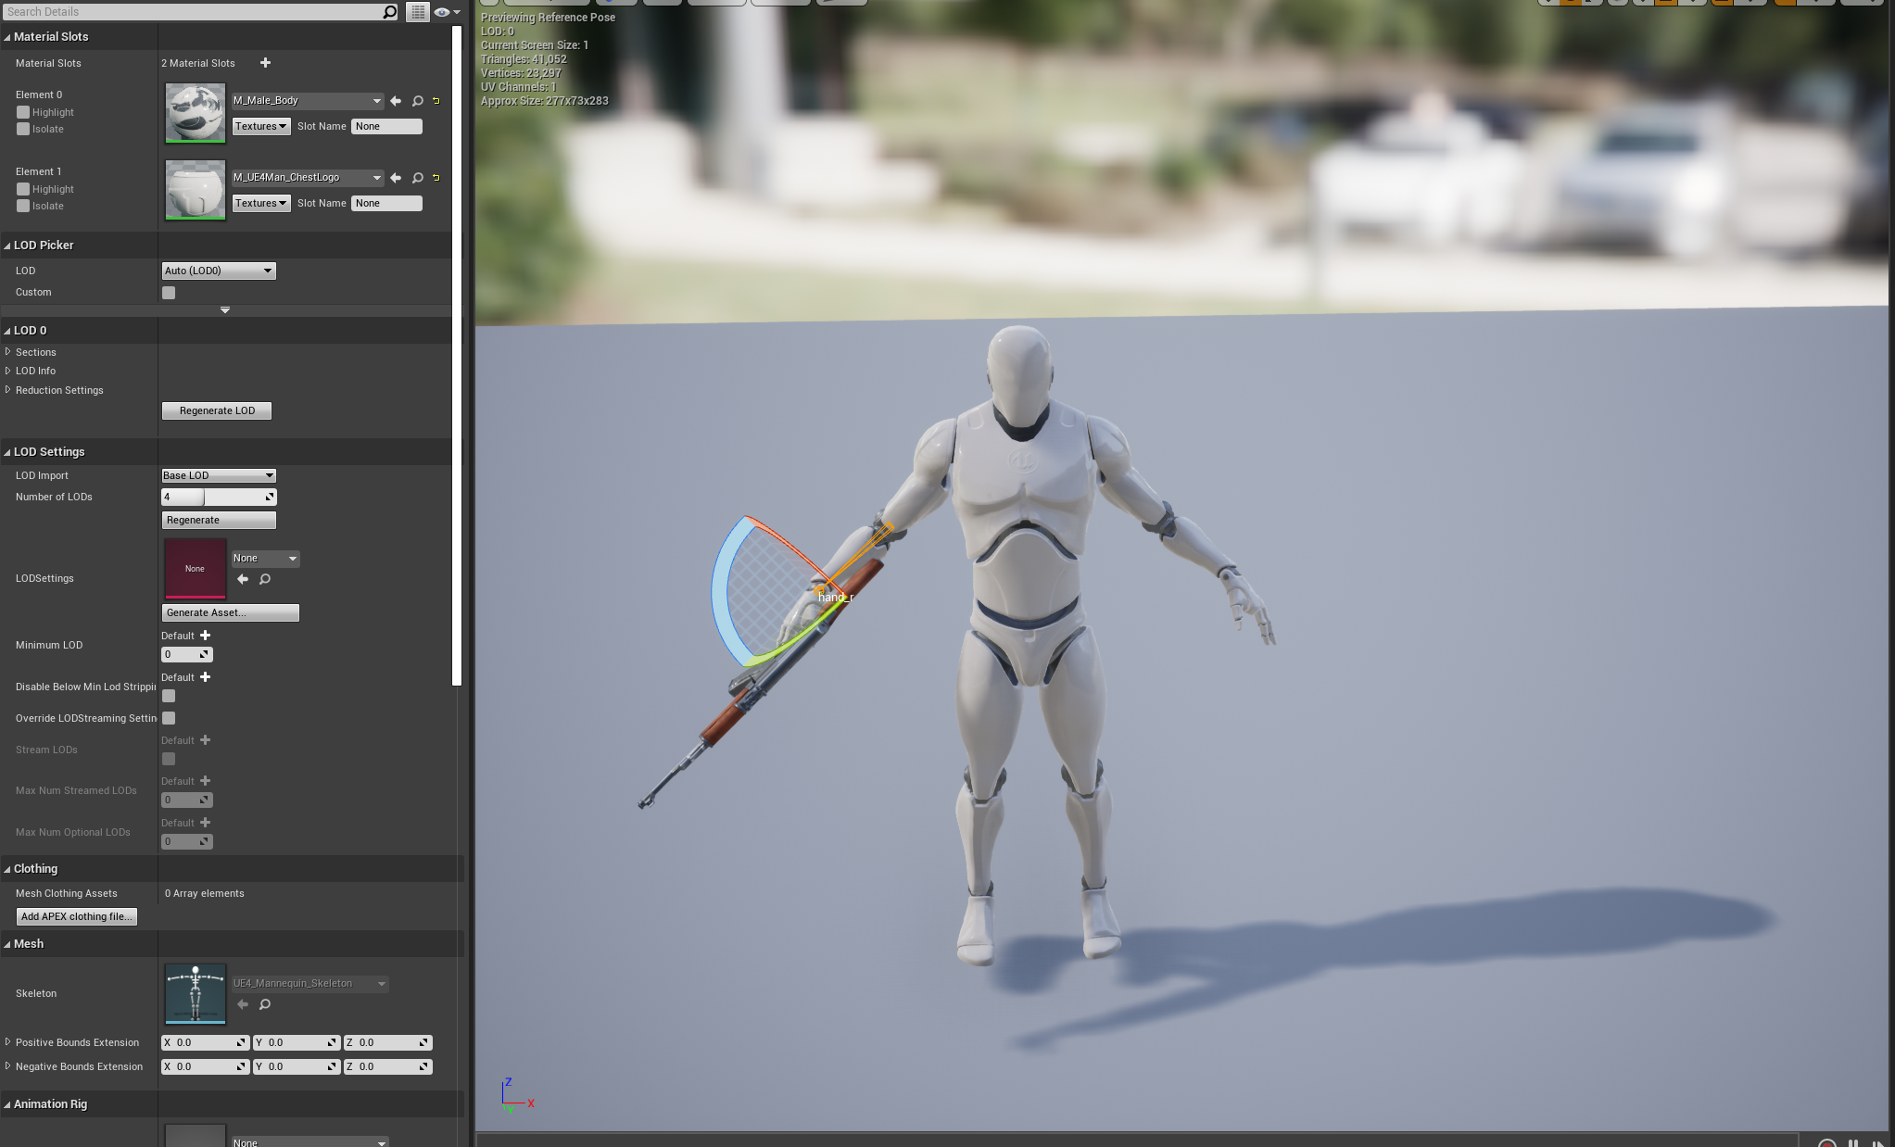Check Isolate for Element 1

(23, 206)
